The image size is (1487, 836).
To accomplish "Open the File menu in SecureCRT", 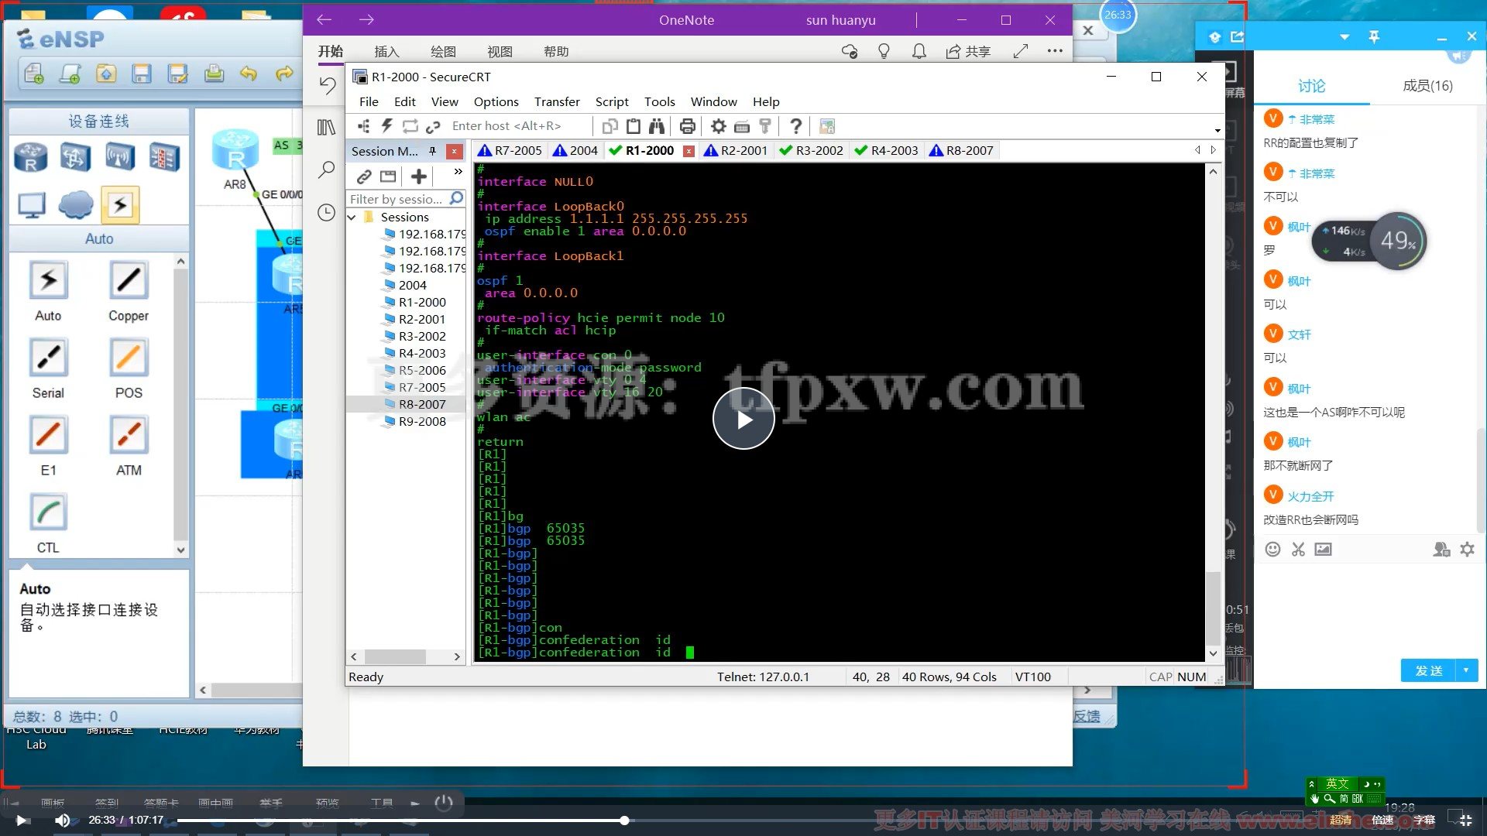I will coord(369,101).
